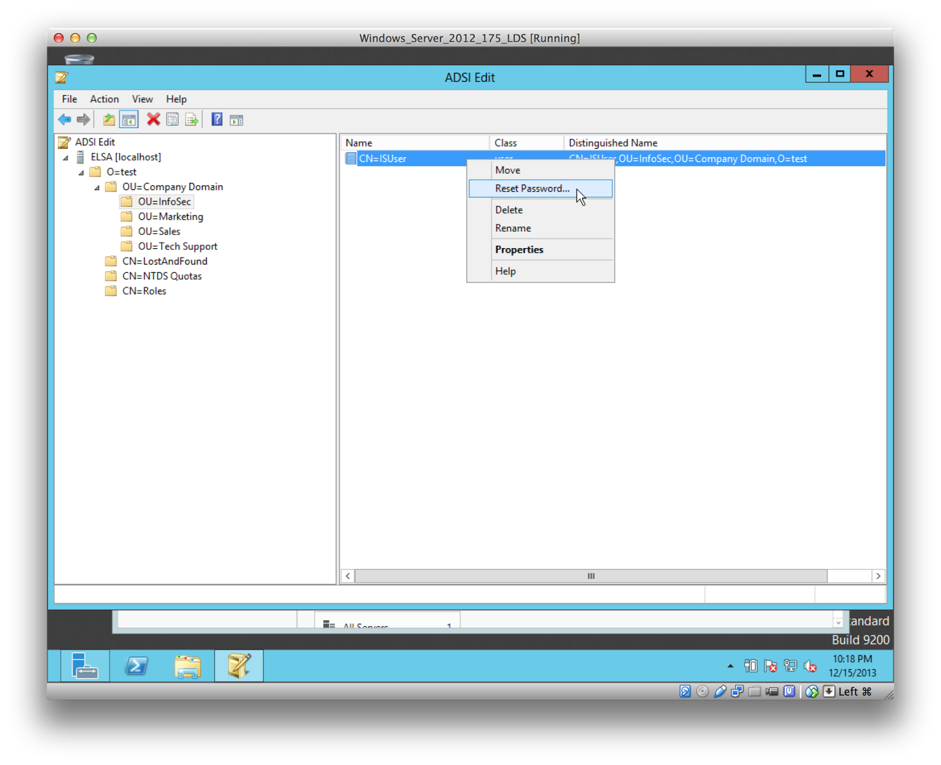Toggle the Show/Hide Console Tree toolbar button
Image resolution: width=941 pixels, height=765 pixels.
[x=129, y=120]
